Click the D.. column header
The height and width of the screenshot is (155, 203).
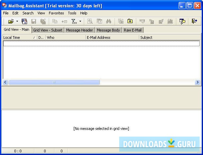[x=41, y=37]
